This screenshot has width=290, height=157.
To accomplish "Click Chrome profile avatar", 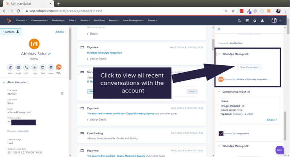I will pos(278,11).
